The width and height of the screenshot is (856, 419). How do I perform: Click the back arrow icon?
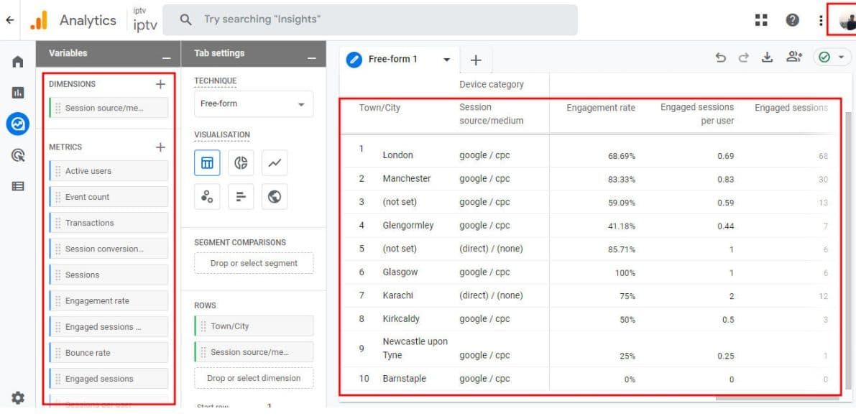pos(10,20)
